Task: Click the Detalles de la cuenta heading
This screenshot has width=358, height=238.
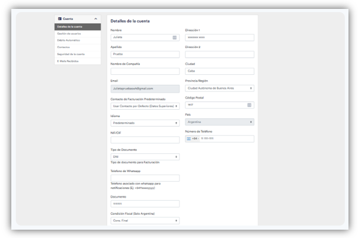Action: coord(130,21)
